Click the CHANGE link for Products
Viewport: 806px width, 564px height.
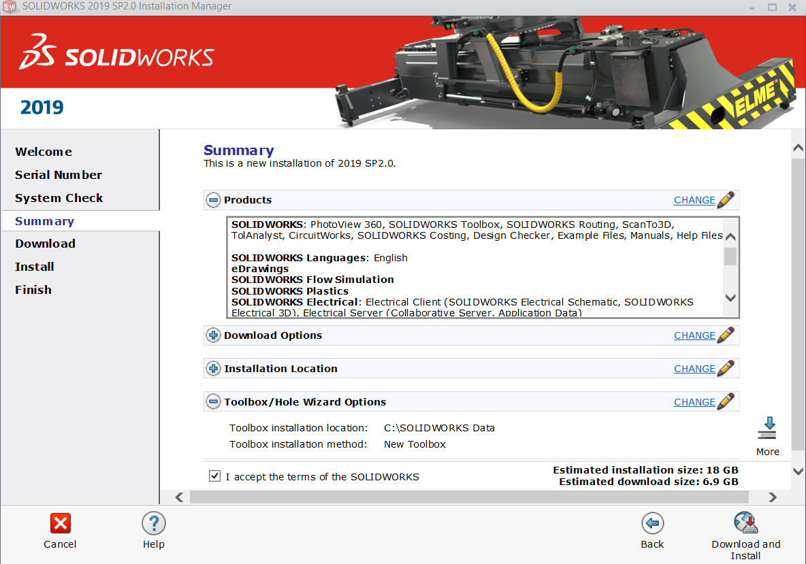click(694, 200)
